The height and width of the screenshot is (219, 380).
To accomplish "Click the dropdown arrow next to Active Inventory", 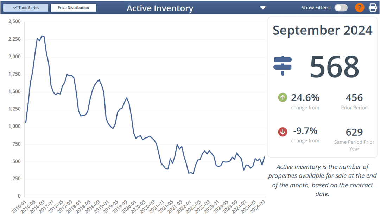I will (x=262, y=7).
